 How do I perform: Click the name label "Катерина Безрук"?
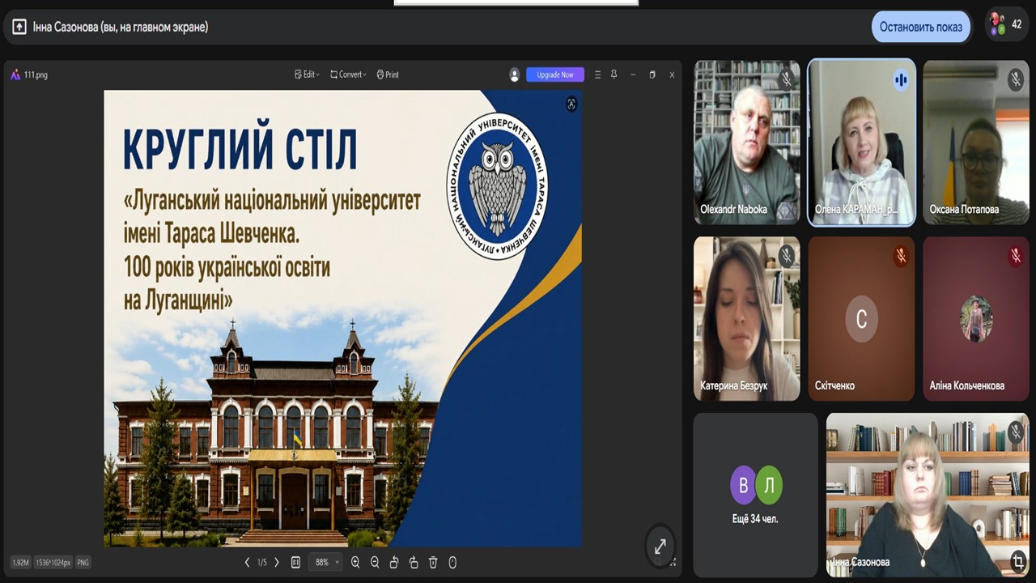coord(734,385)
